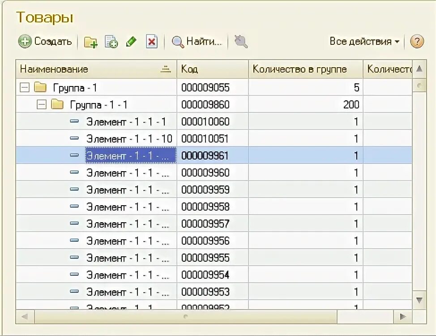Viewport: 436px width, 336px height.
Task: Click the Создать button
Action: (x=45, y=42)
